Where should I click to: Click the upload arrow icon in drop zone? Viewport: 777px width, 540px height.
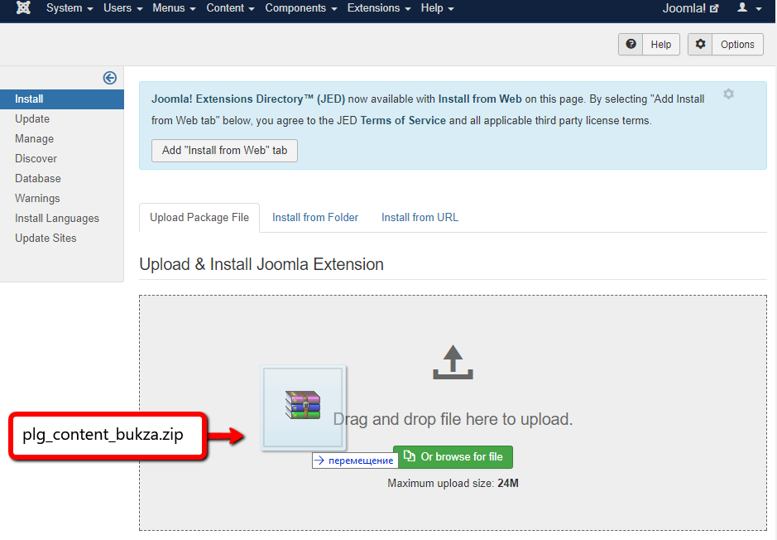453,363
